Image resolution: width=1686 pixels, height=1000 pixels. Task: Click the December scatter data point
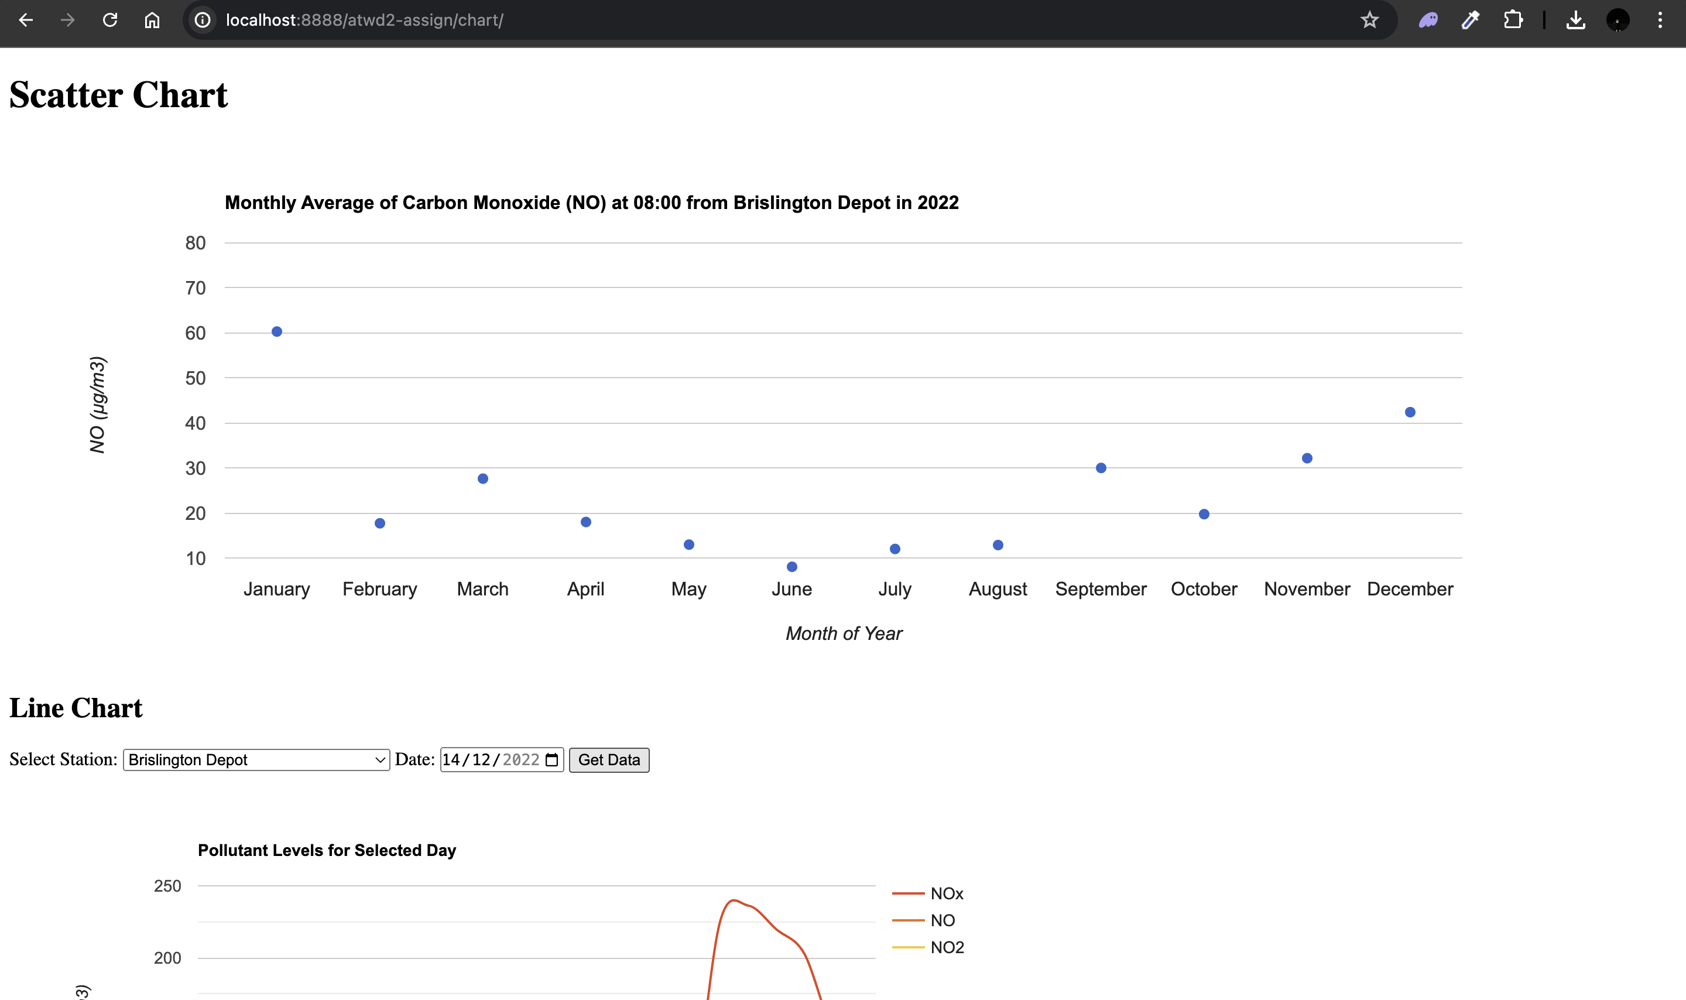(1410, 412)
